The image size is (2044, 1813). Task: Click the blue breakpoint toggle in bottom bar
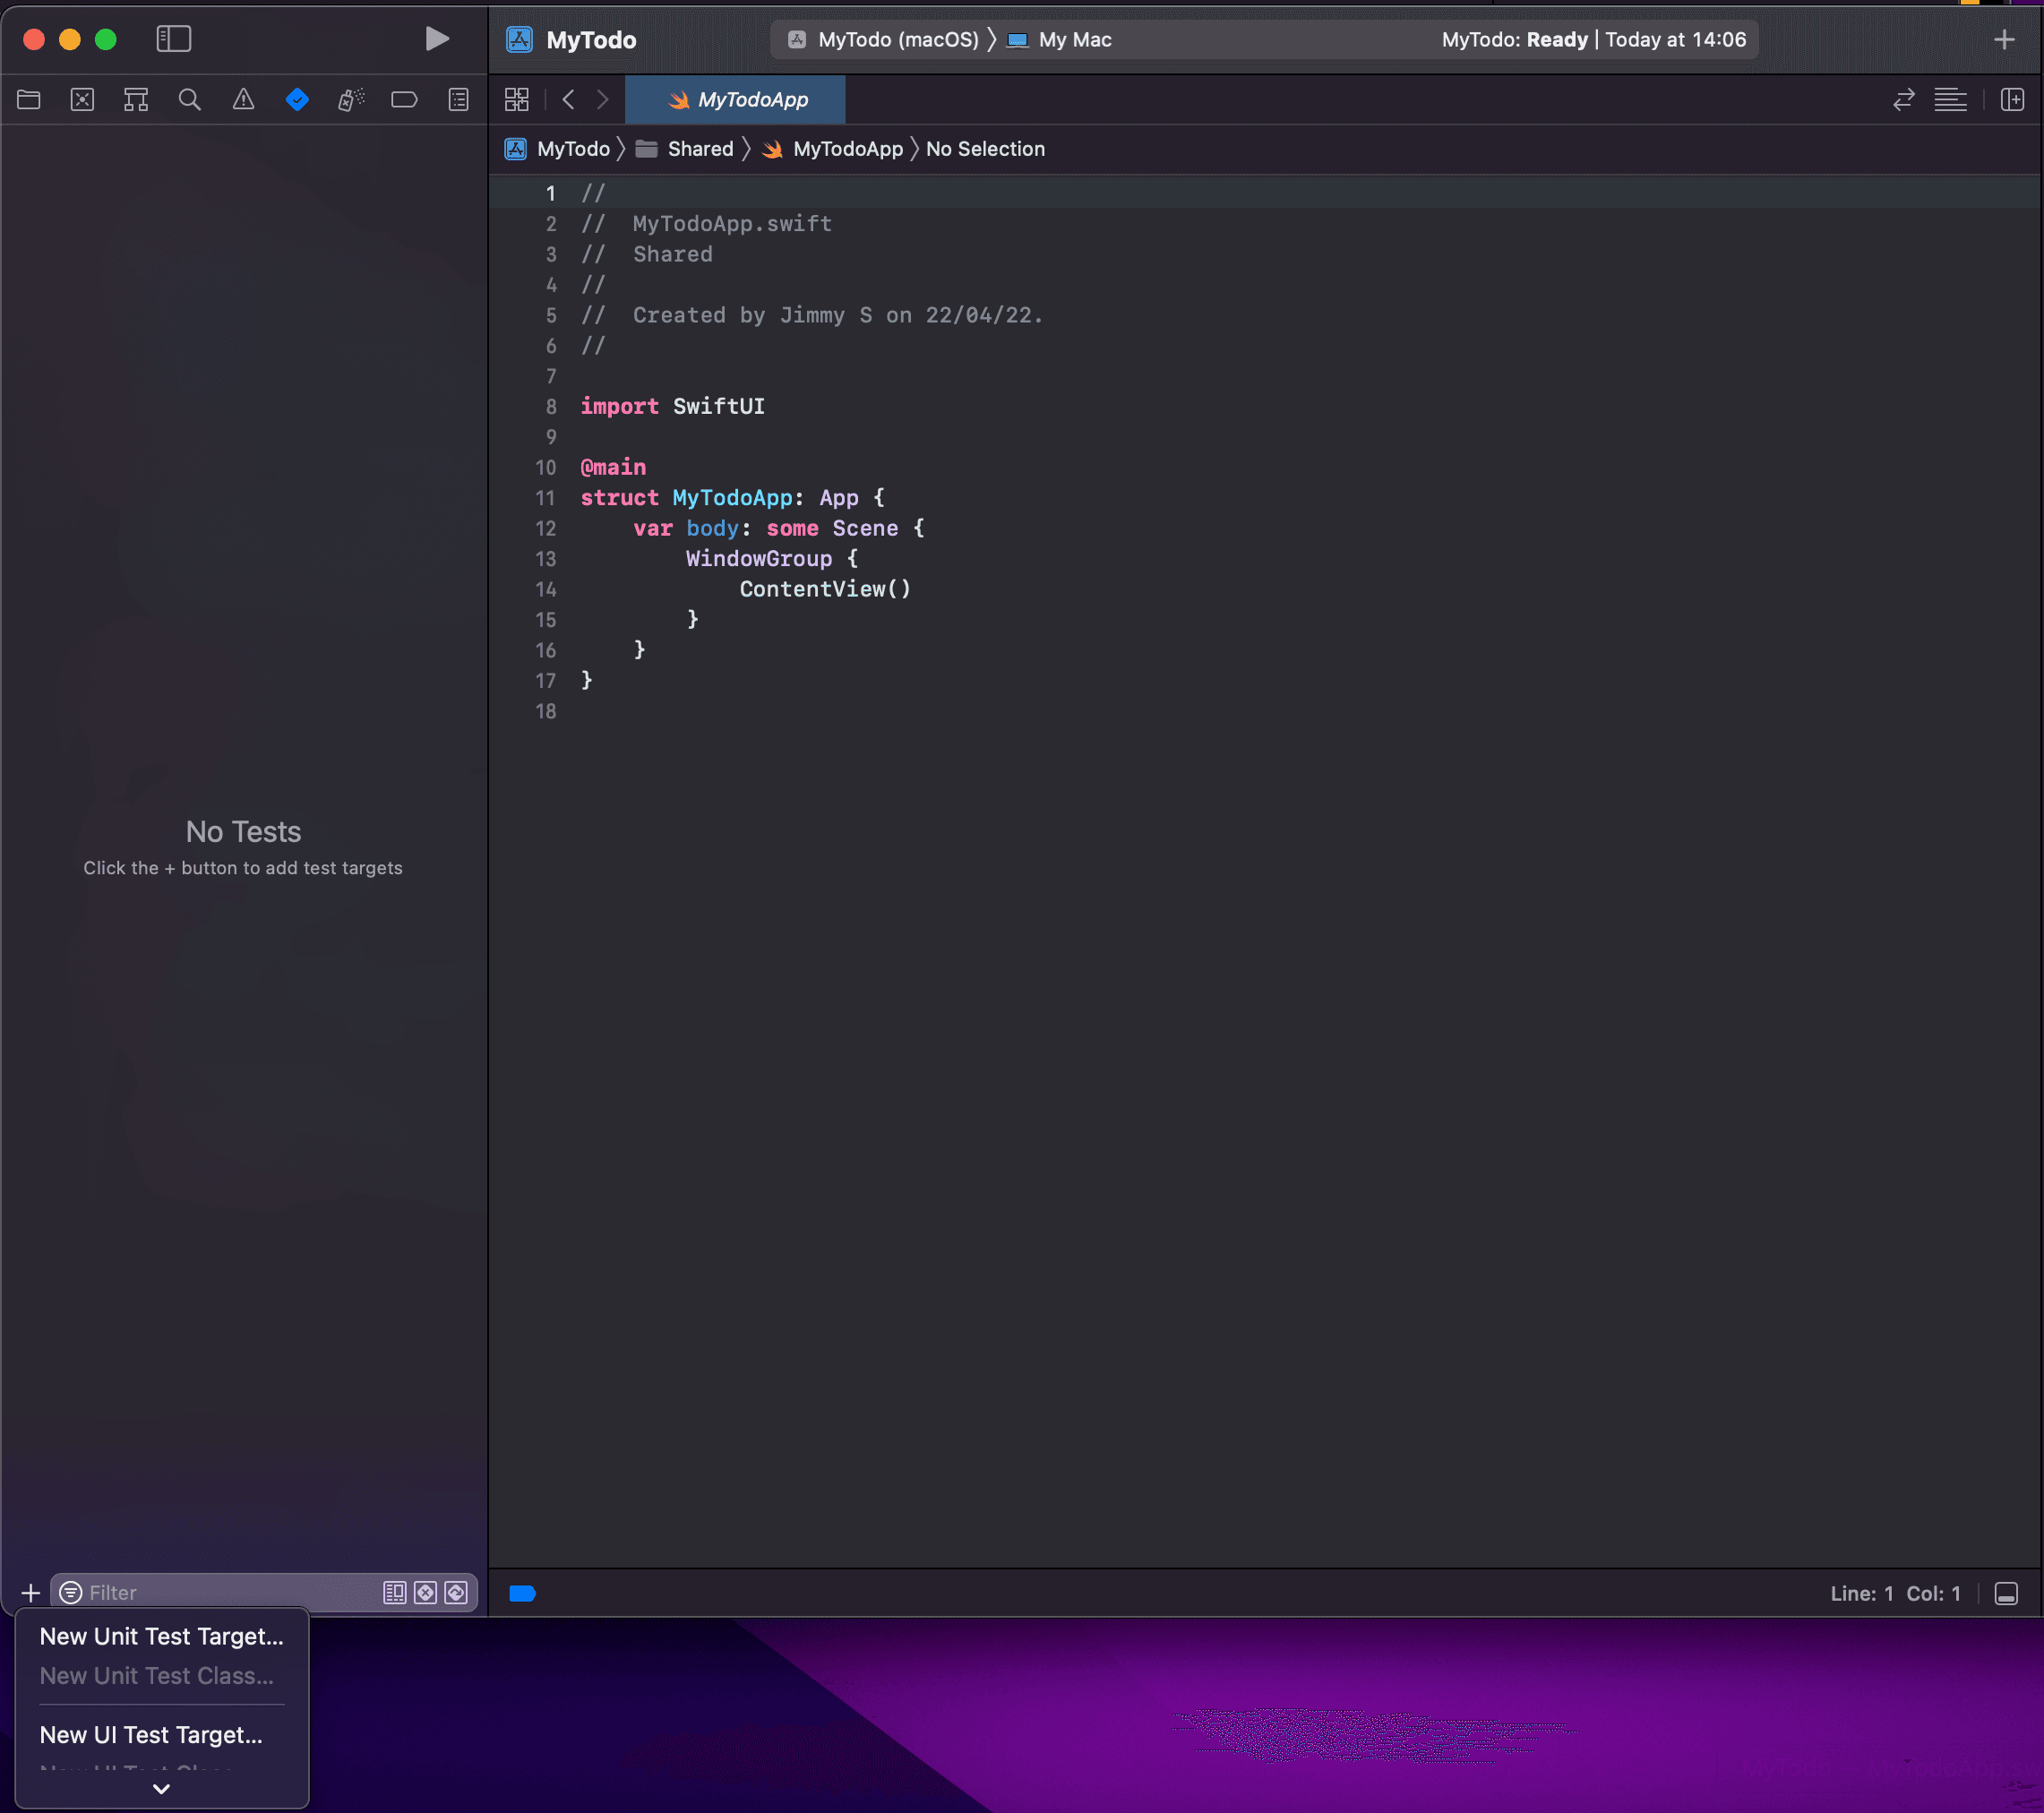[522, 1593]
